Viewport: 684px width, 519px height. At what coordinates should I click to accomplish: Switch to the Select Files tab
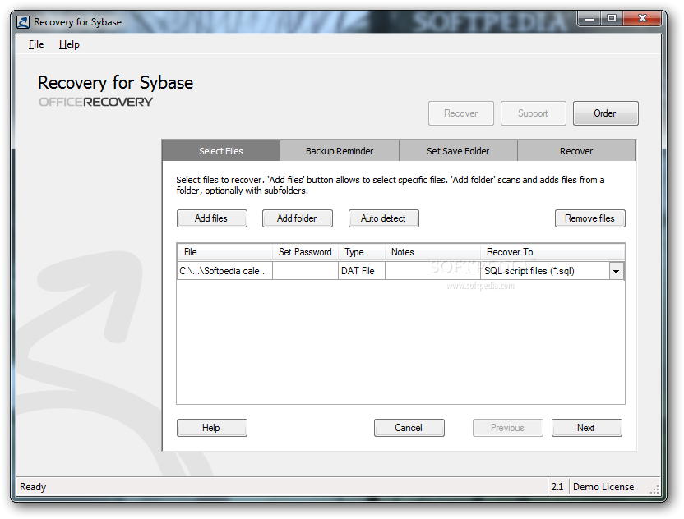pyautogui.click(x=221, y=151)
